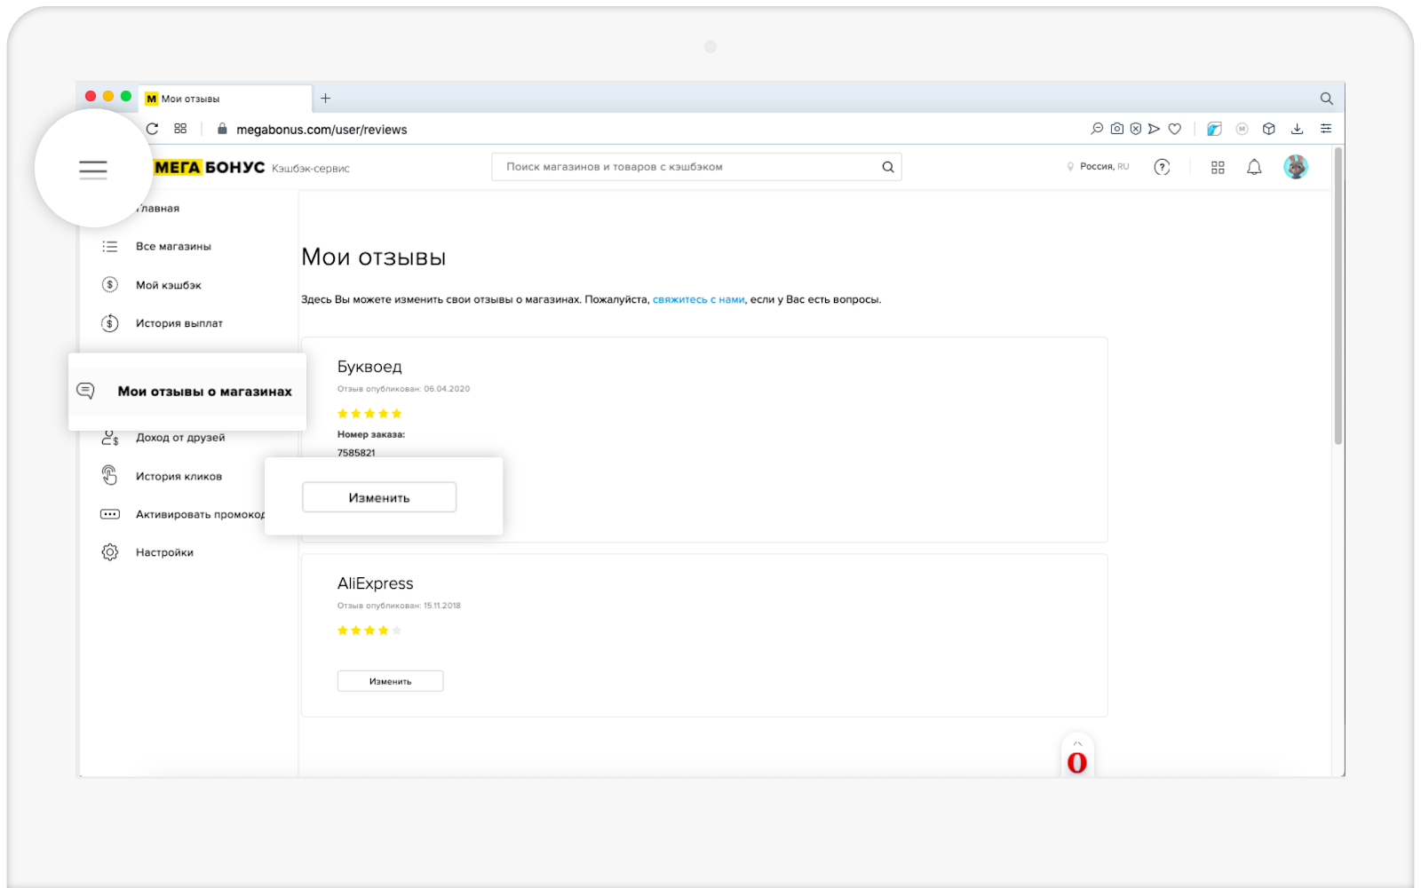
Task: Open a new browser tab
Action: (x=325, y=99)
